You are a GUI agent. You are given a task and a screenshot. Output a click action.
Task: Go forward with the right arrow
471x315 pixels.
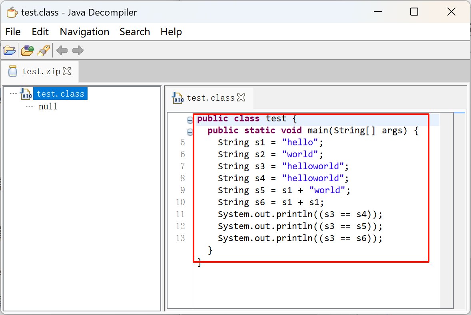[78, 50]
